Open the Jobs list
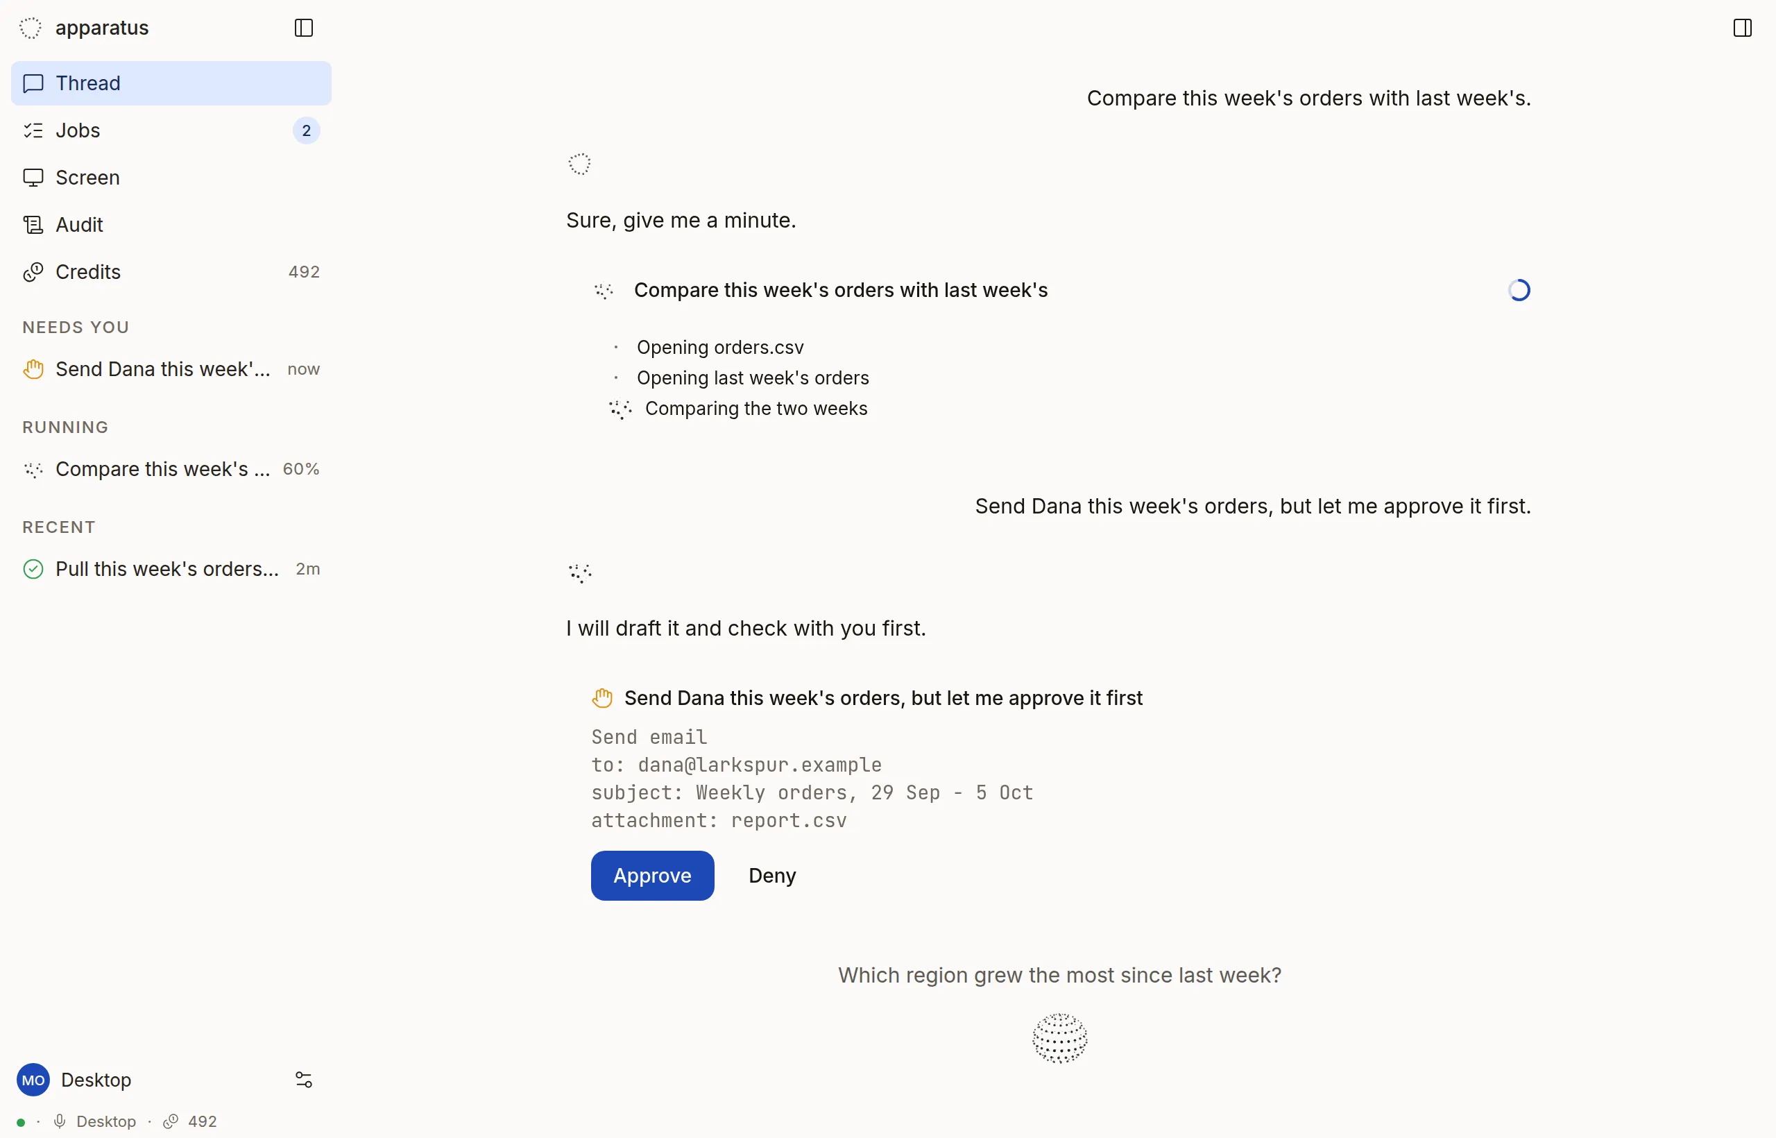Screen dimensions: 1776x1138 pos(171,130)
